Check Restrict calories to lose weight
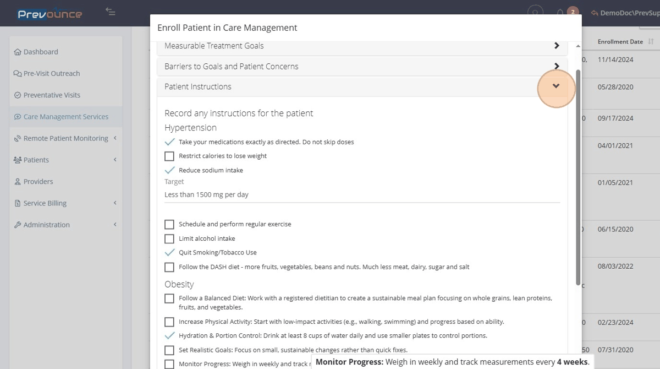The height and width of the screenshot is (369, 660). tap(169, 156)
